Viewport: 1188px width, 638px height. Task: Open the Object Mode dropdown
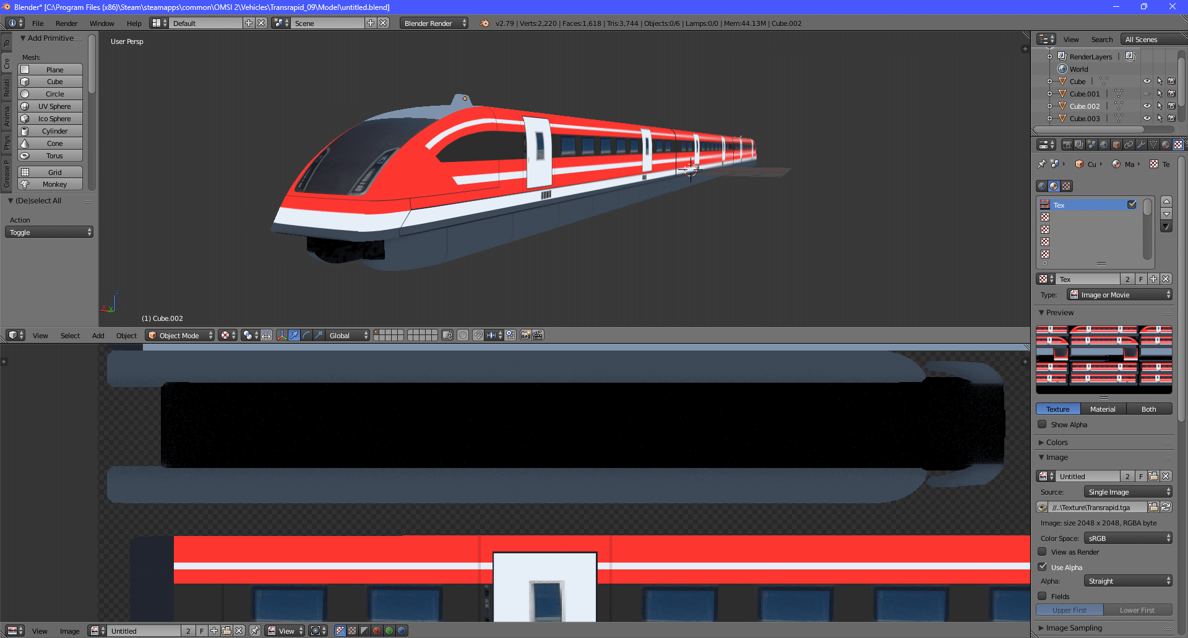(x=179, y=335)
